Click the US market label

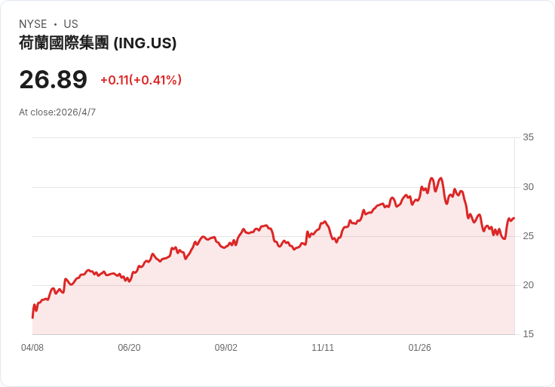pos(71,24)
